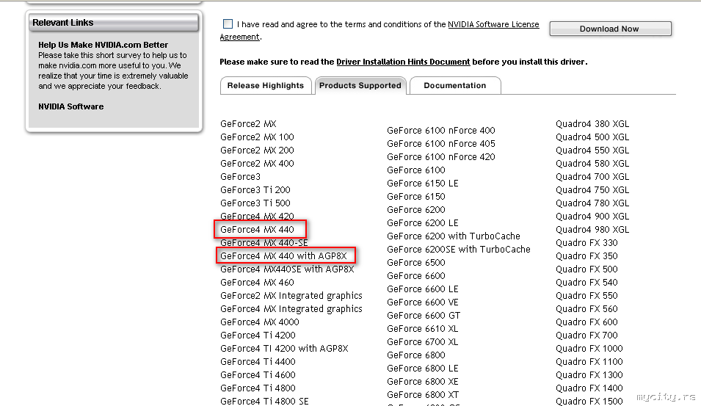The height and width of the screenshot is (406, 701).
Task: Switch to the Release Highlights tab
Action: (266, 85)
